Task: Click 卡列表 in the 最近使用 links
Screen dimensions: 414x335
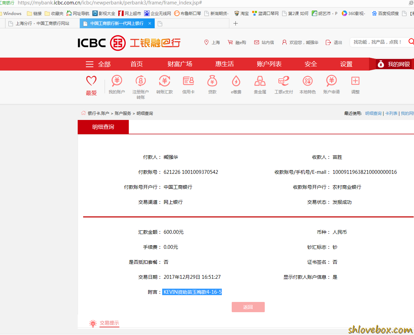Action: [x=391, y=113]
